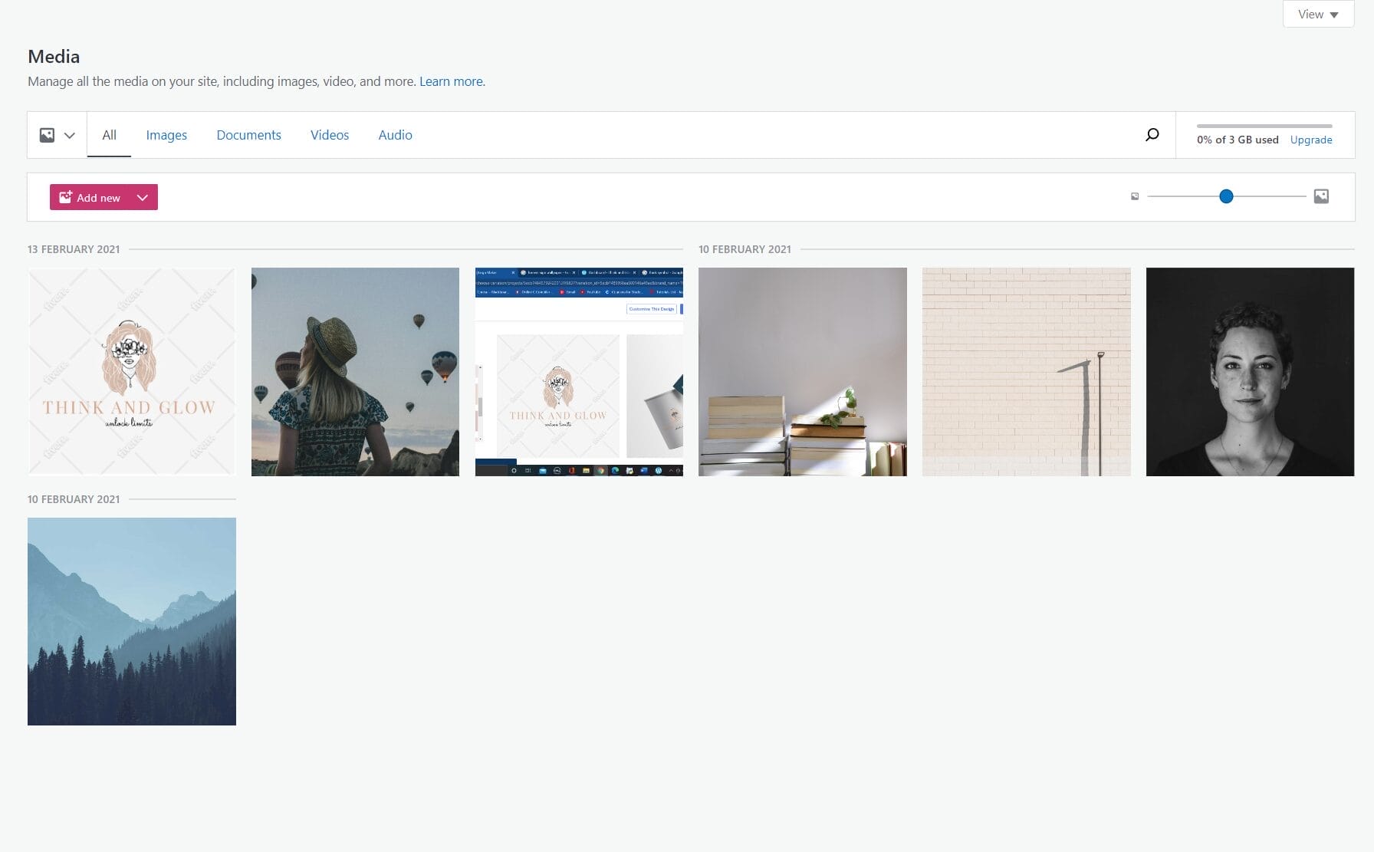Click the small thumbnail size icon
This screenshot has height=852, width=1374.
[1135, 197]
